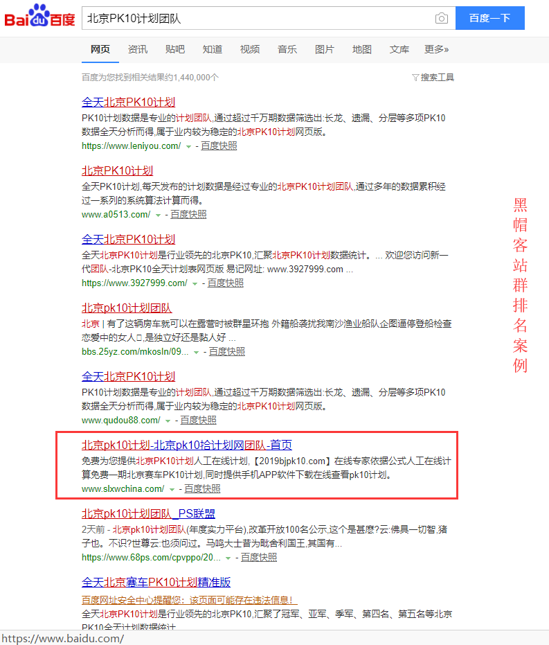The width and height of the screenshot is (549, 645).
Task: Click the www.a0513.com/ URL
Action: click(116, 215)
